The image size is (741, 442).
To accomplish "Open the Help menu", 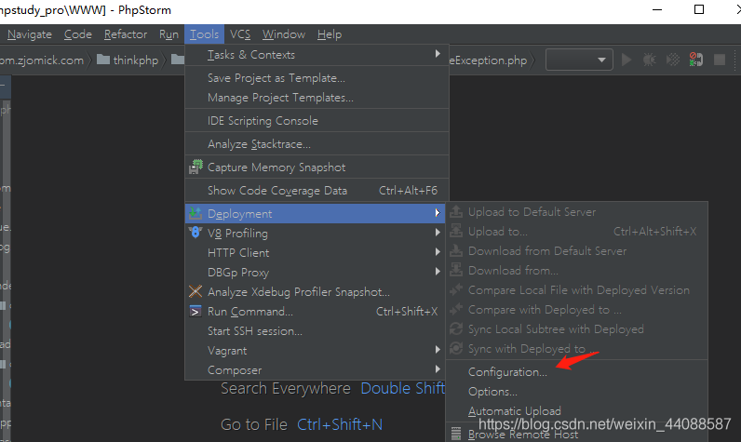I will pos(330,34).
